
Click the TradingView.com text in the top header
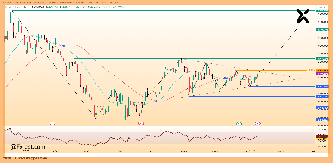click(x=61, y=2)
